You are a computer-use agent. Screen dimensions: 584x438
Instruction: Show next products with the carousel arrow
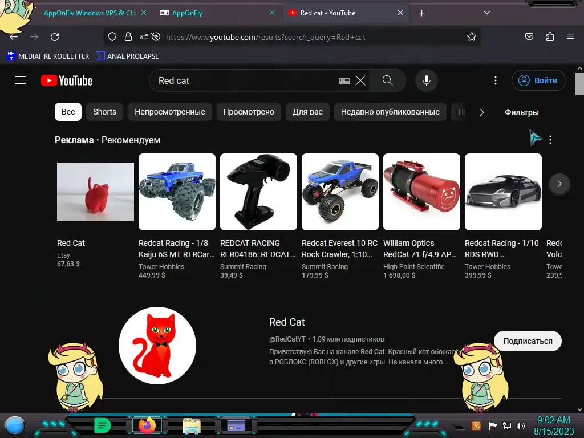click(559, 184)
